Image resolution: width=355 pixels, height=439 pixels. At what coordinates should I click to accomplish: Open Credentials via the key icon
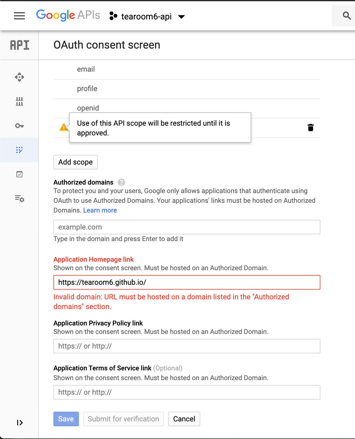(x=19, y=125)
